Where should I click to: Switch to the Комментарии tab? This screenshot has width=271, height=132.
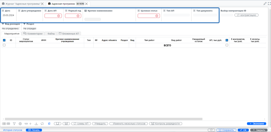pos(33,34)
